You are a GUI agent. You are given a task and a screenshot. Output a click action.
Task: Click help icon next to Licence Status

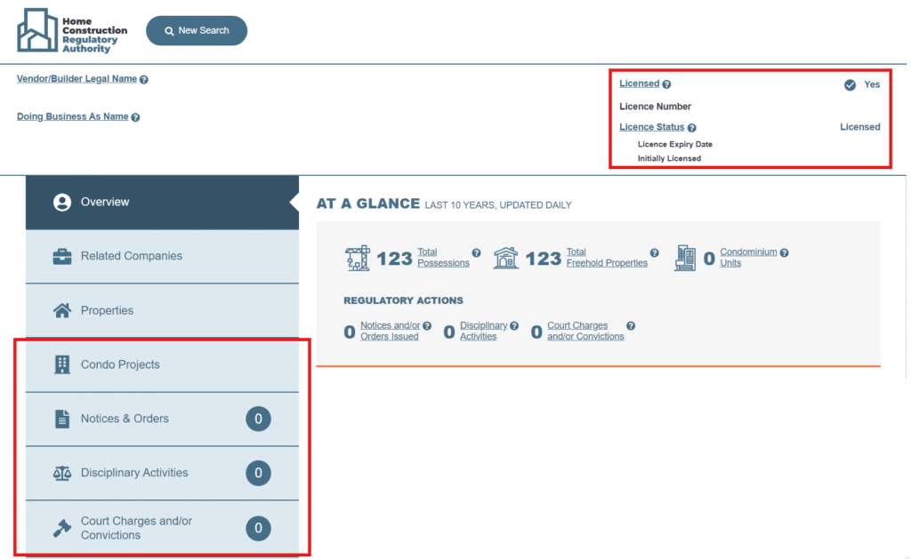click(691, 128)
